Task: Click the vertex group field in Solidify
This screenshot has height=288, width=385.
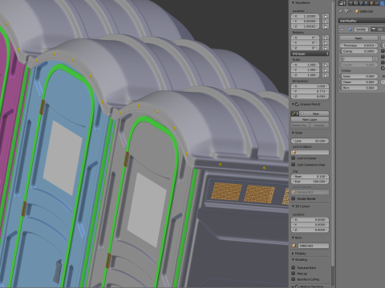Action: (356, 58)
